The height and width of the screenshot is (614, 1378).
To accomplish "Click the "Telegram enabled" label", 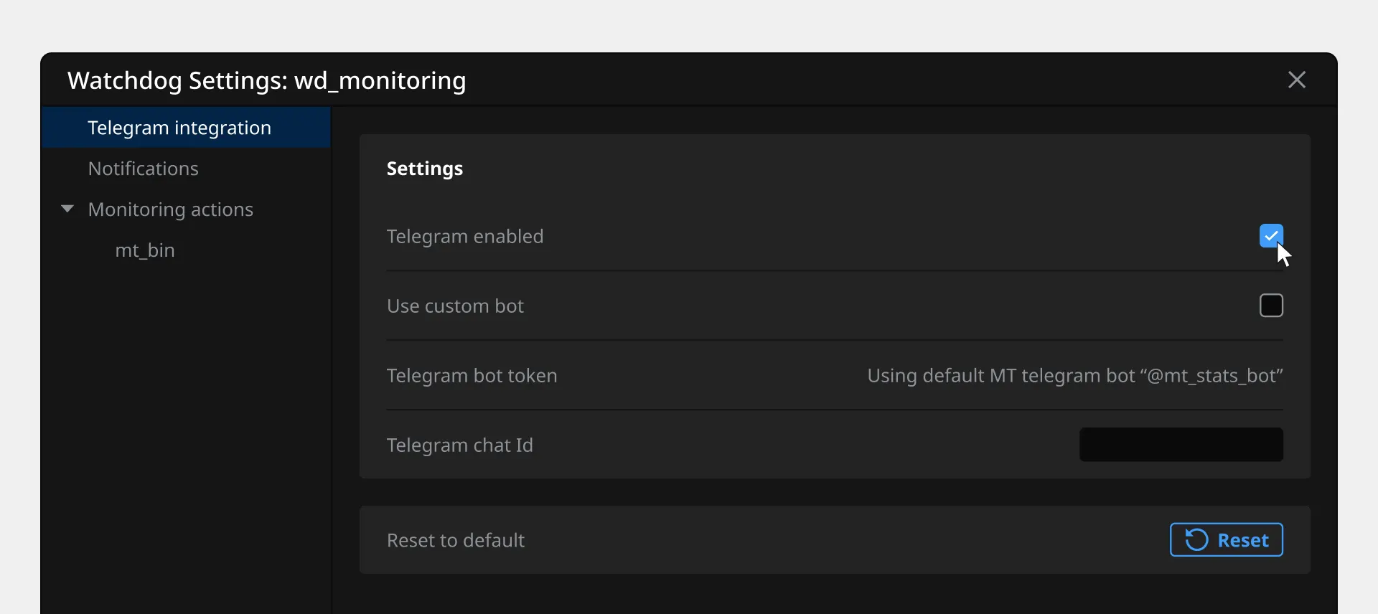I will point(465,237).
